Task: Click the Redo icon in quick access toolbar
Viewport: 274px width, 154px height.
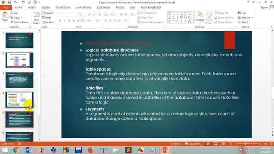Action: point(23,2)
